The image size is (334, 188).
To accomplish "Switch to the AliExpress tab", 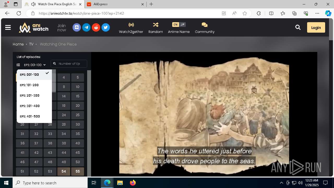I will coord(116,4).
